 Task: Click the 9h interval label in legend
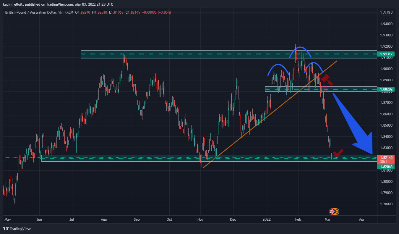[x=61, y=12]
